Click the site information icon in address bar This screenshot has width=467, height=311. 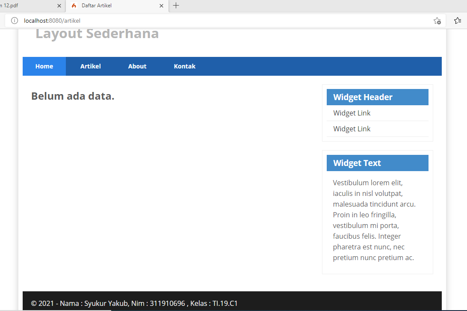(x=15, y=21)
